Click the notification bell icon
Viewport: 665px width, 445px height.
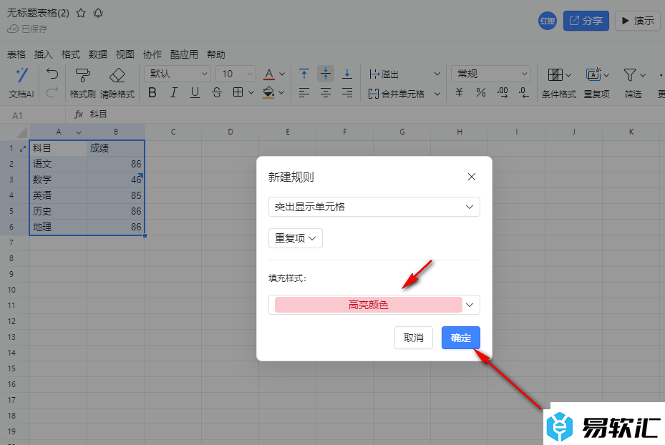tap(98, 13)
